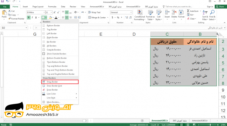Click the Decrease Decimal icon
This screenshot has width=227, height=126.
131,18
